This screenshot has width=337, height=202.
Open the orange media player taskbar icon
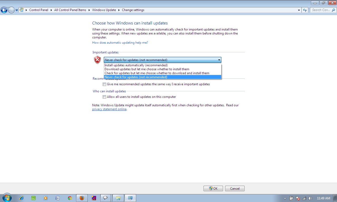pyautogui.click(x=46, y=198)
